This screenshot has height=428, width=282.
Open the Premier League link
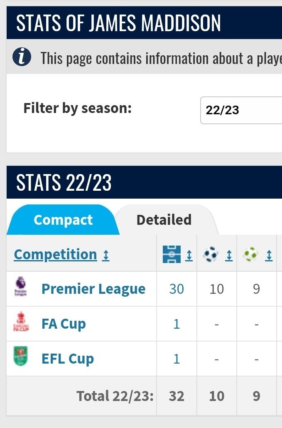[93, 289]
